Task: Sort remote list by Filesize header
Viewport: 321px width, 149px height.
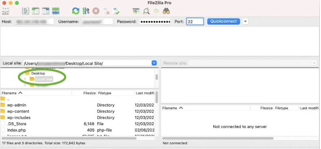Action: click(x=262, y=108)
